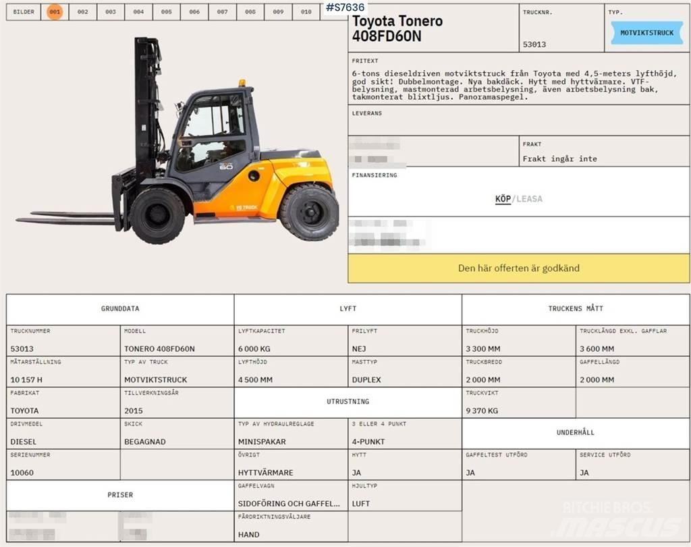Click the UNDERHÅLL section header

576,432
